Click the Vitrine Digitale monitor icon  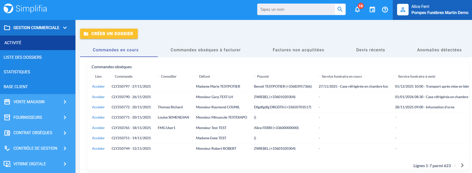click(x=7, y=164)
